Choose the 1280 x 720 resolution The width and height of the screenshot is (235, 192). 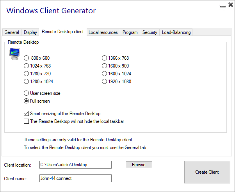[x=27, y=74]
